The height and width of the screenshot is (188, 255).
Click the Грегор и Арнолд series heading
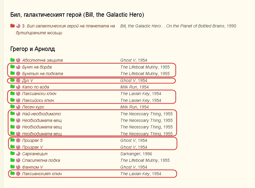pos(33,49)
